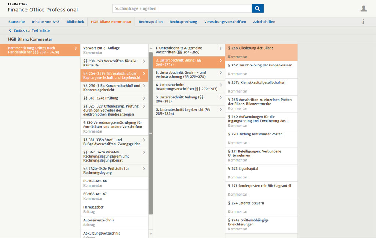Expand §§ 342-342a Privates Rechnungslegungsgremium
The image size is (376, 246).
(115, 156)
